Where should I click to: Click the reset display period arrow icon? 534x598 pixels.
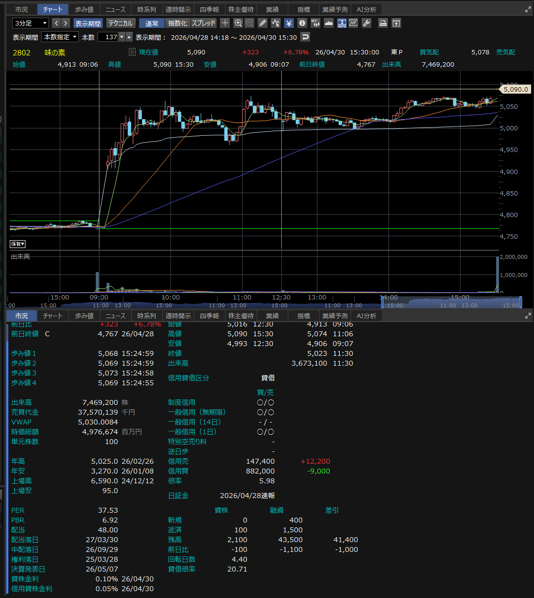[x=305, y=37]
